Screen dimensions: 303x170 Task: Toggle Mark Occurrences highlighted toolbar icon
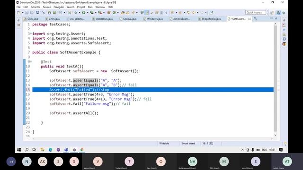147,13
